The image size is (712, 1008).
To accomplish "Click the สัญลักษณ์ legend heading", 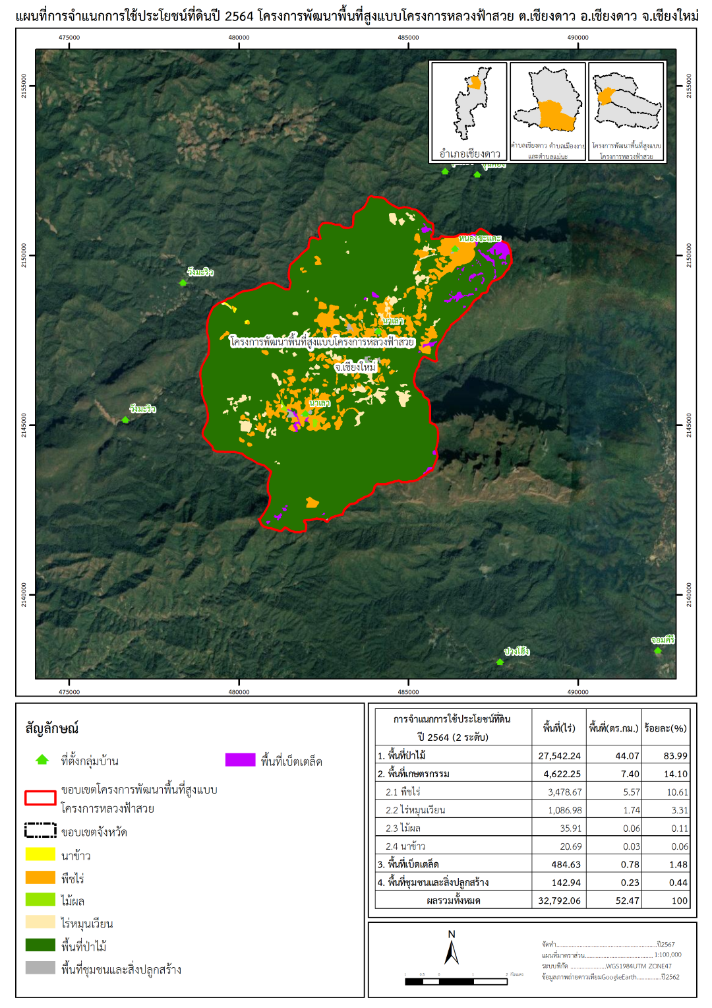I will coord(52,729).
